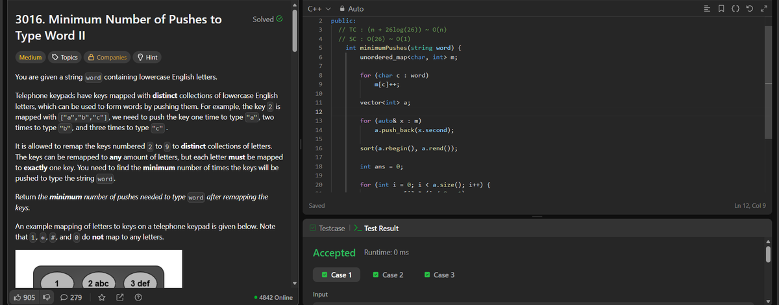Open the C++ language dropdown
779x305 pixels.
pos(319,8)
